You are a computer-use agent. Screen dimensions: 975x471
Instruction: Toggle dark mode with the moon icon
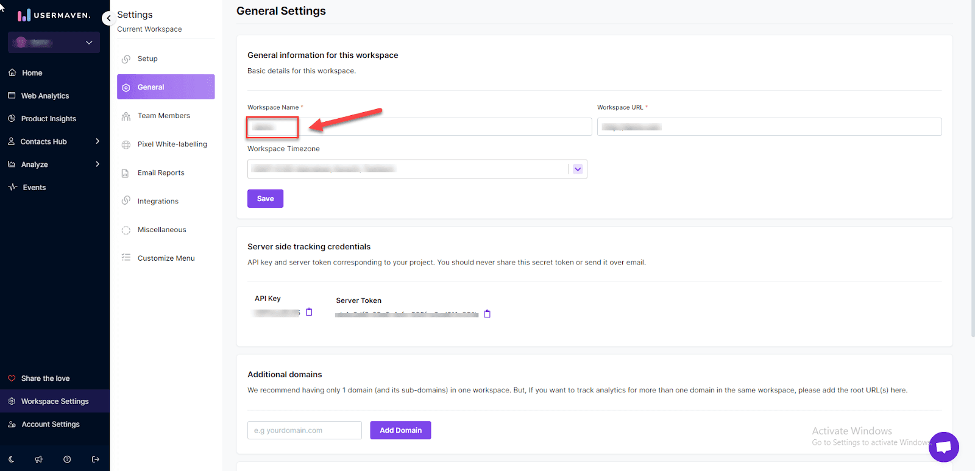[x=12, y=459]
